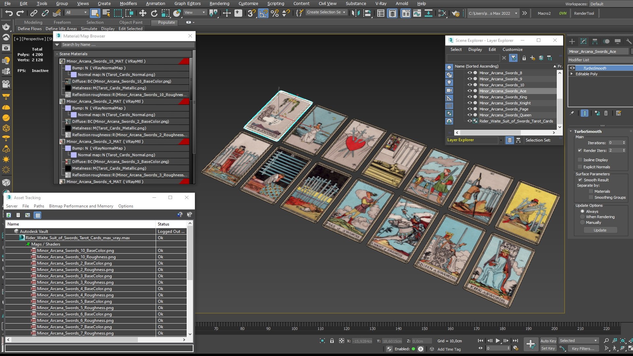
Task: Collapse the TurboSmooth rollout
Action: pos(571,131)
